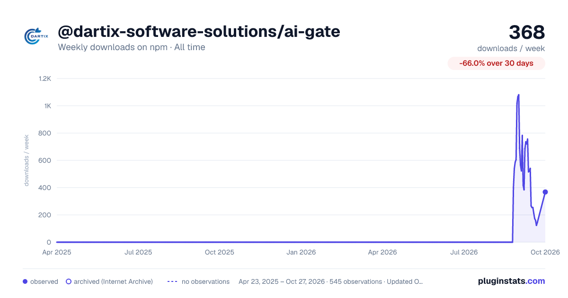Click the 600 y-axis label

[45, 160]
